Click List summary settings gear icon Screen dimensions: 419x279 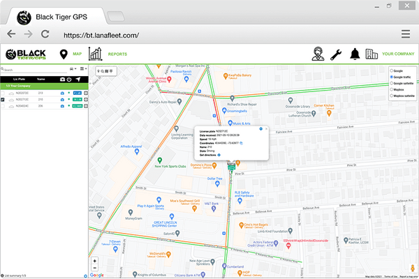(85, 276)
